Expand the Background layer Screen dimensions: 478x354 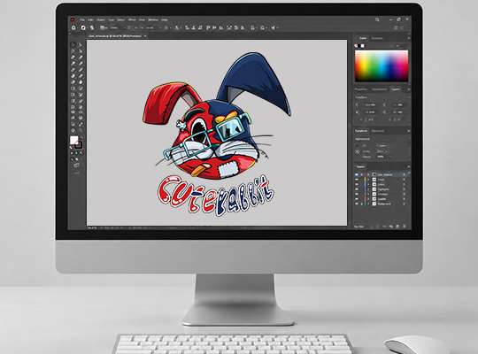click(x=368, y=204)
